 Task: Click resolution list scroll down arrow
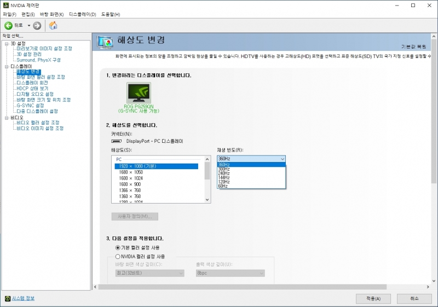(207, 200)
